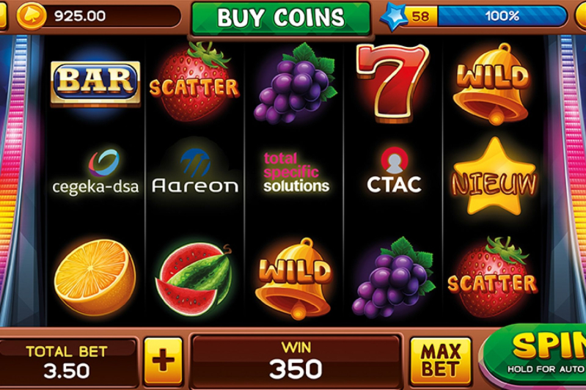This screenshot has height=390, width=586.
Task: Open the cegeka-dsa logo tile
Action: click(95, 172)
